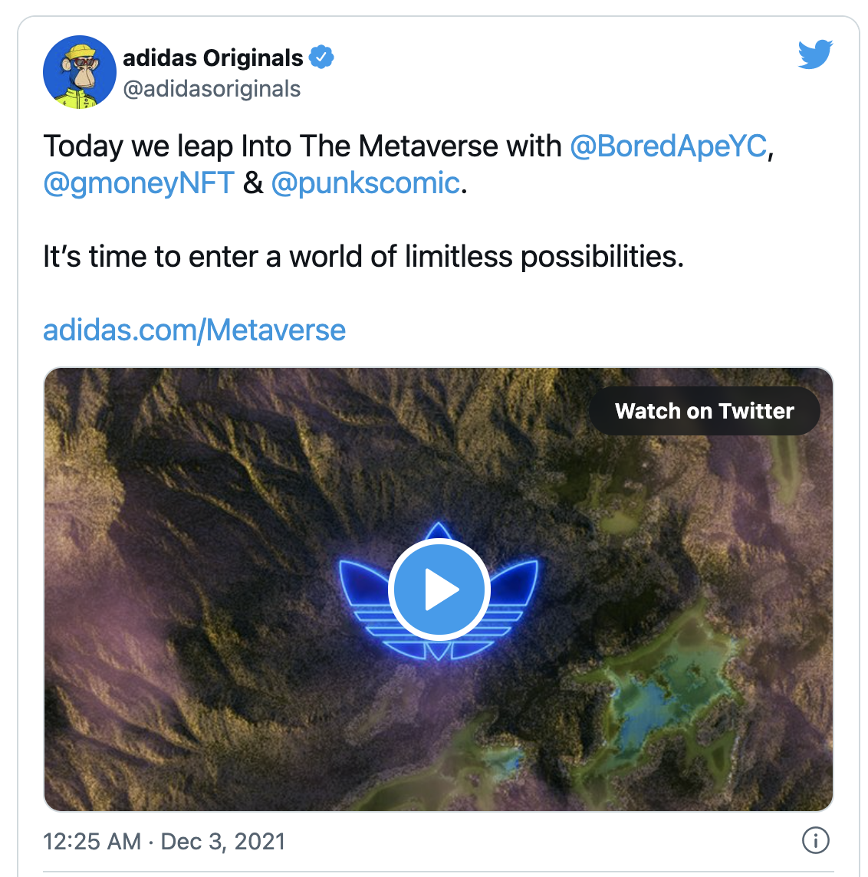Open the adidas Originals ape profile picture
Image resolution: width=868 pixels, height=877 pixels.
80,72
